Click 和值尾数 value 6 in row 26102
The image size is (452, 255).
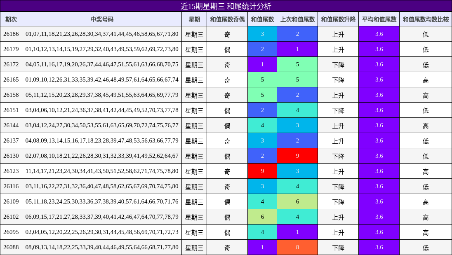[x=262, y=217]
